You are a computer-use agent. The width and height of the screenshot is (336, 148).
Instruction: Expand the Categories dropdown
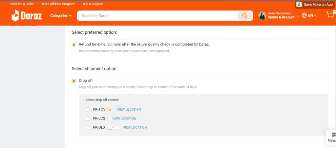point(61,16)
